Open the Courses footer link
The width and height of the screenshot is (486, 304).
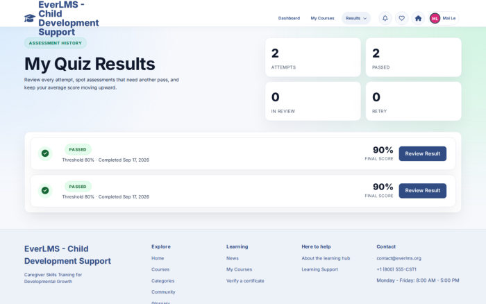160,269
